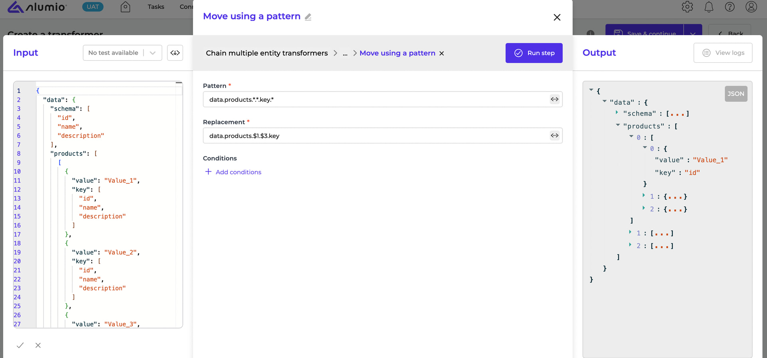
Task: Collapse the "products" node in Output
Action: click(618, 125)
